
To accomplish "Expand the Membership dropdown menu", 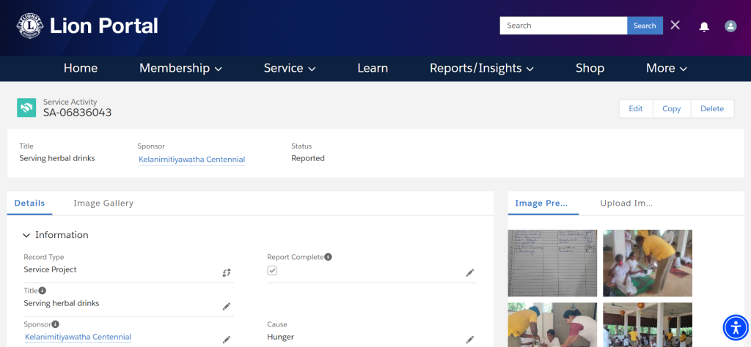I will click(180, 68).
